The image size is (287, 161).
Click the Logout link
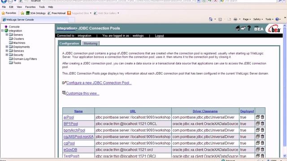(159, 36)
